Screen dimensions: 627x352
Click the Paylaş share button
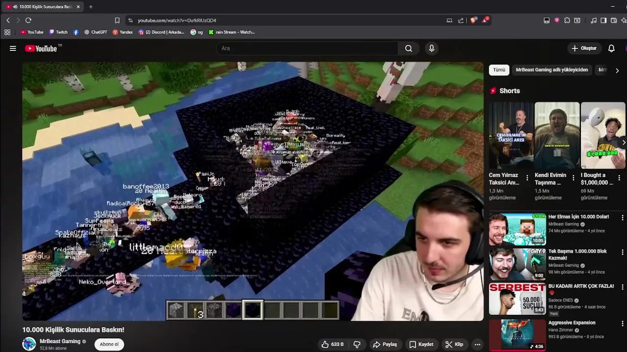tap(385, 344)
